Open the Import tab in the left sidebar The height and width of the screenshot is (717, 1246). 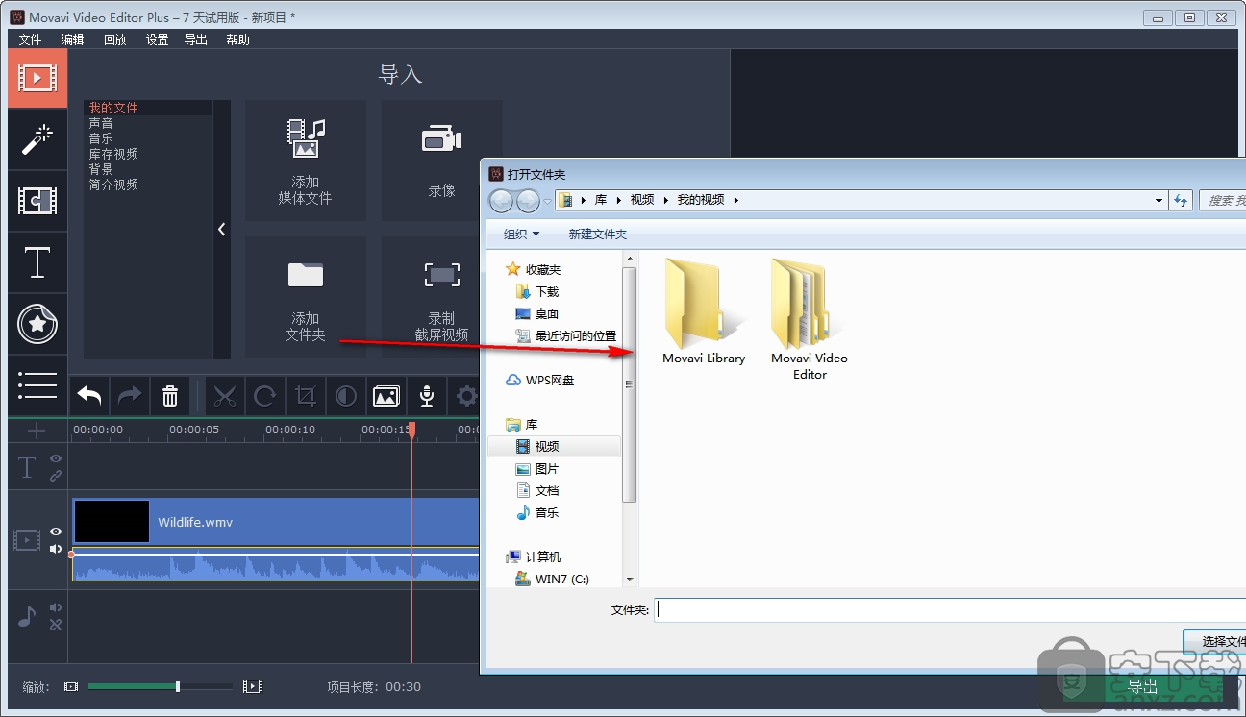click(x=37, y=79)
